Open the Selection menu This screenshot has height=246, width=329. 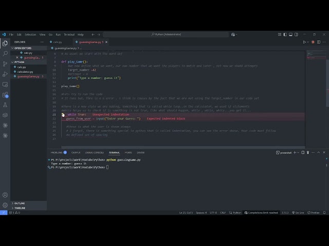coord(30,34)
